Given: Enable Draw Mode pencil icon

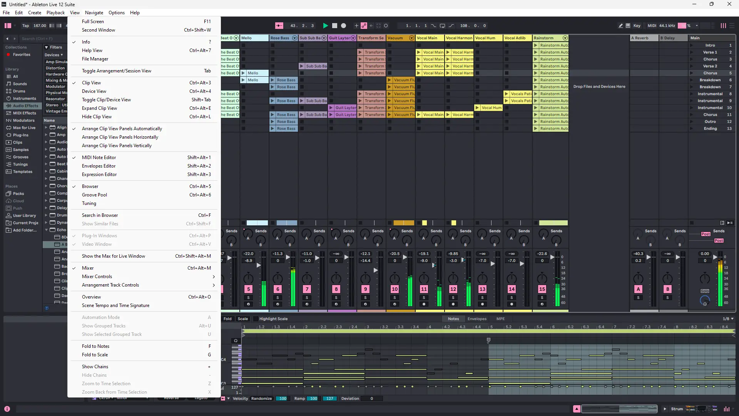Looking at the screenshot, I should coord(620,26).
